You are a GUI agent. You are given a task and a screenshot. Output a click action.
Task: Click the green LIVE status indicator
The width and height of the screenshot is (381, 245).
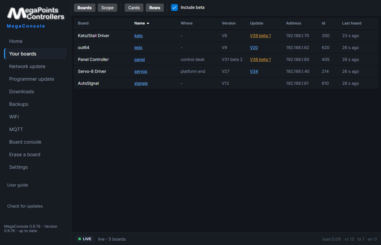[x=85, y=239]
